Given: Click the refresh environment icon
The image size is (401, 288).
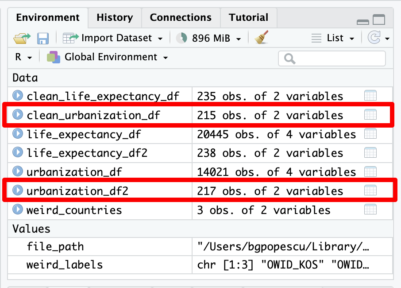Looking at the screenshot, I should [374, 38].
